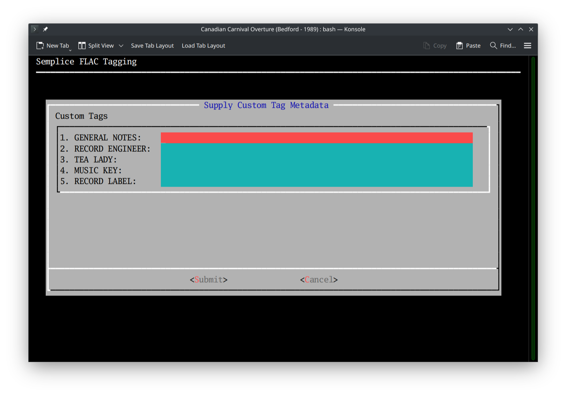Viewport: 567px width, 396px height.
Task: Click the Paste clipboard icon
Action: tap(459, 45)
